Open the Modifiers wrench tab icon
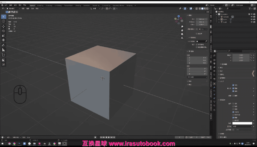The width and height of the screenshot is (257, 147). coord(214,87)
